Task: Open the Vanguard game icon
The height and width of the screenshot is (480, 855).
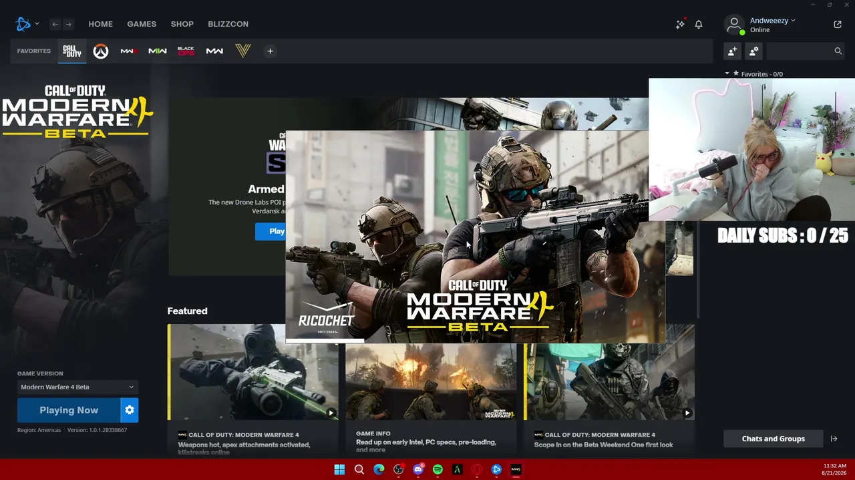Action: tap(243, 51)
